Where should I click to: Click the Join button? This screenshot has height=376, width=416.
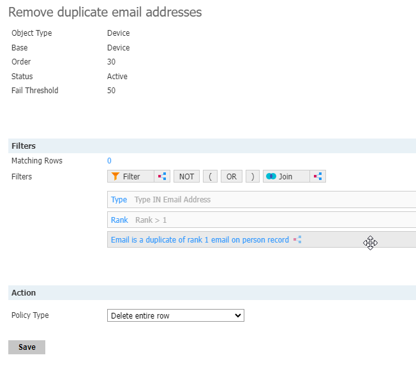tap(286, 176)
